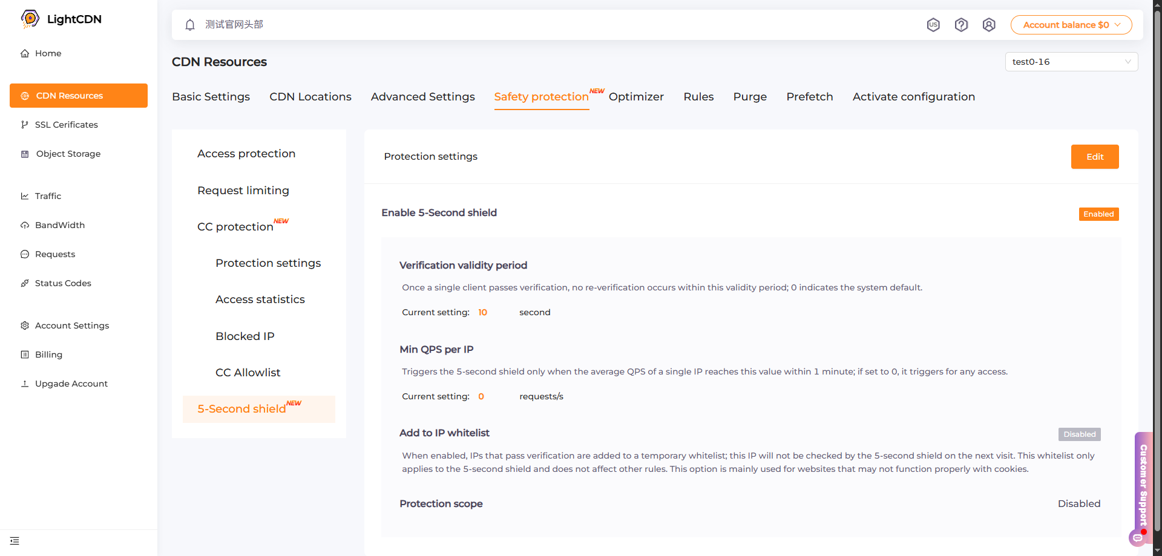Click the page vertical scrollbar

click(x=1157, y=272)
